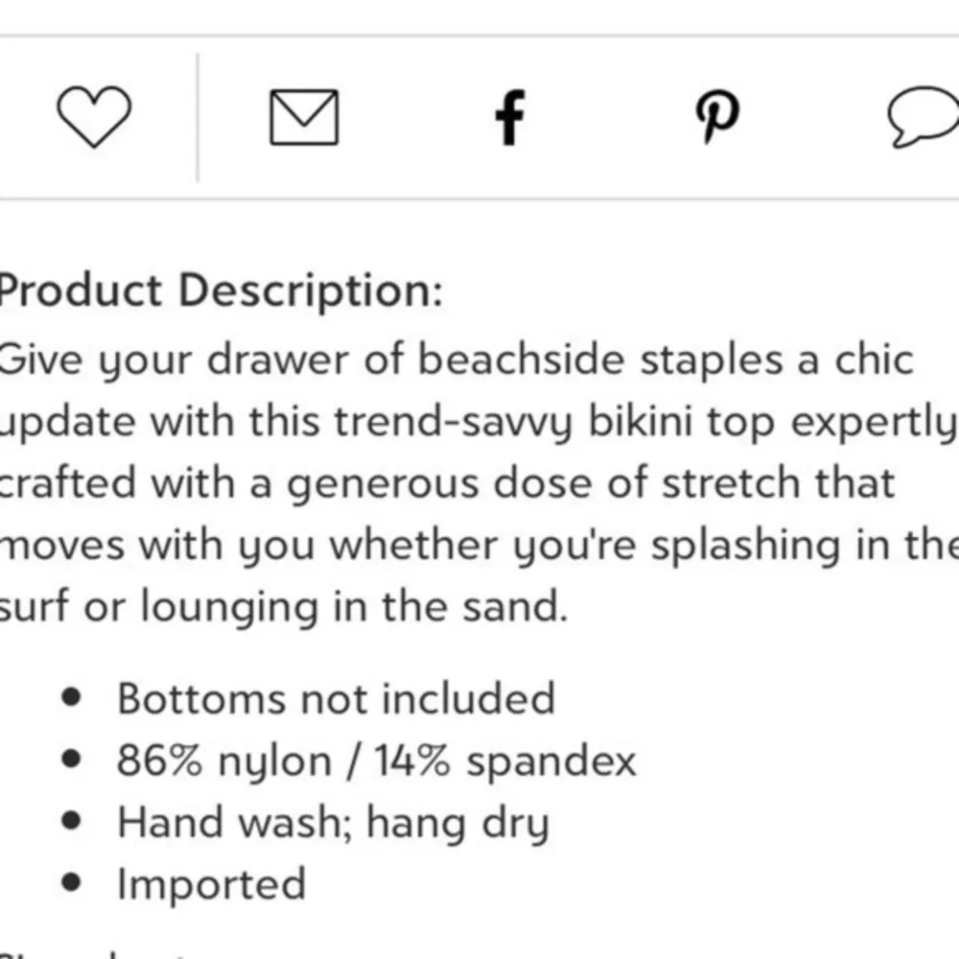959x959 pixels.
Task: Click the "Hand wash" text
Action: click(225, 823)
